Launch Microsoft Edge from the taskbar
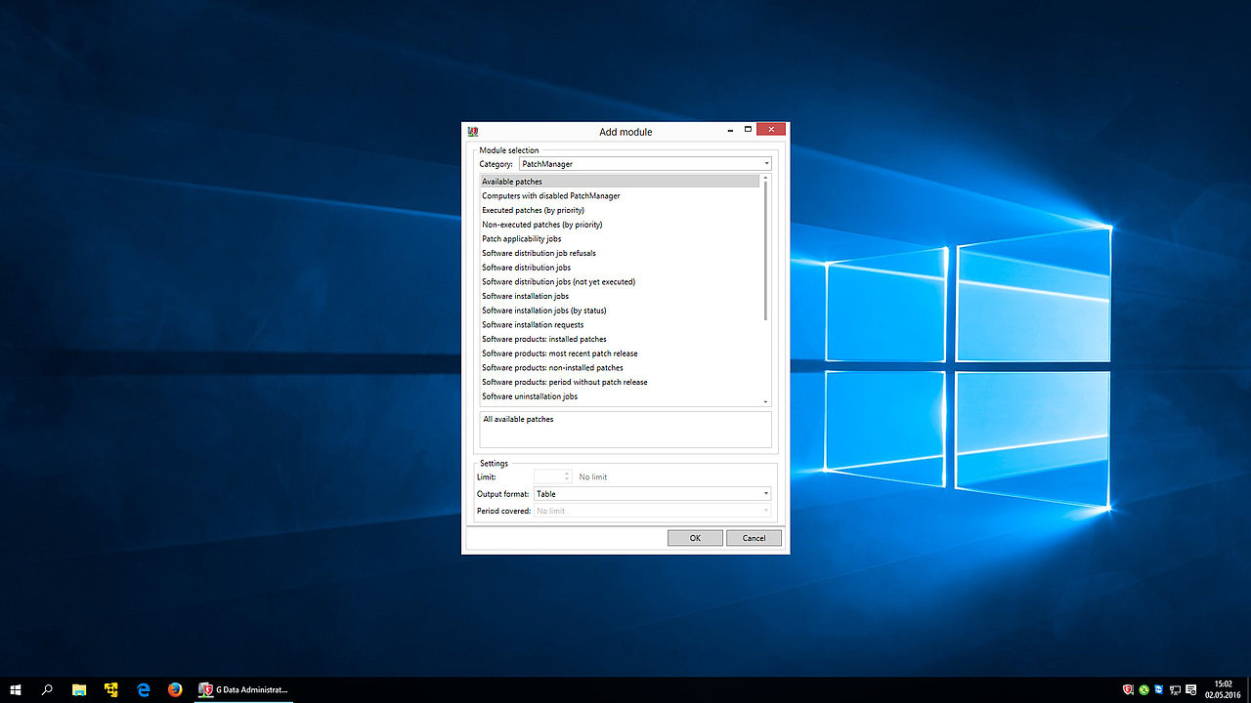The height and width of the screenshot is (703, 1251). (x=144, y=689)
